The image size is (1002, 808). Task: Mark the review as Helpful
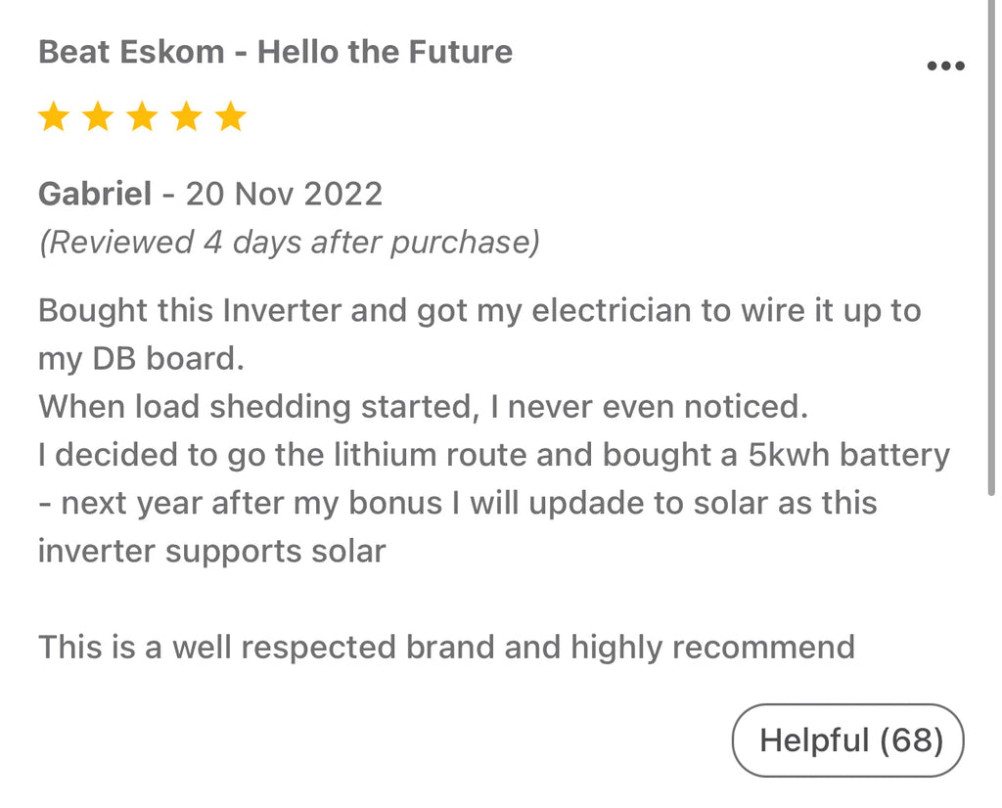[847, 741]
